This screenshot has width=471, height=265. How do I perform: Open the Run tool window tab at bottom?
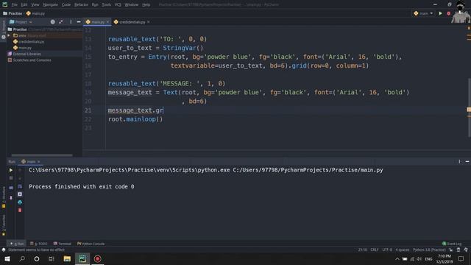pos(17,244)
